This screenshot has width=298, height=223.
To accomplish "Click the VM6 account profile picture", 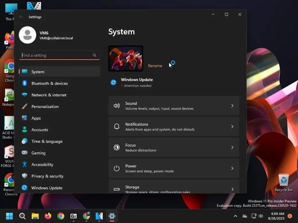I will coord(28,35).
